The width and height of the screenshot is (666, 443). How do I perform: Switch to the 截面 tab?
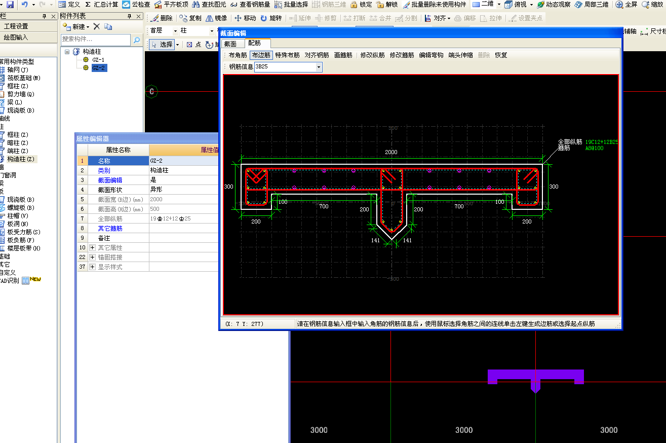(x=230, y=44)
